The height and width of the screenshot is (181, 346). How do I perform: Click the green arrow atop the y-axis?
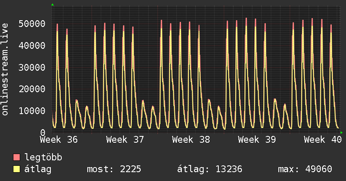tap(52, 5)
